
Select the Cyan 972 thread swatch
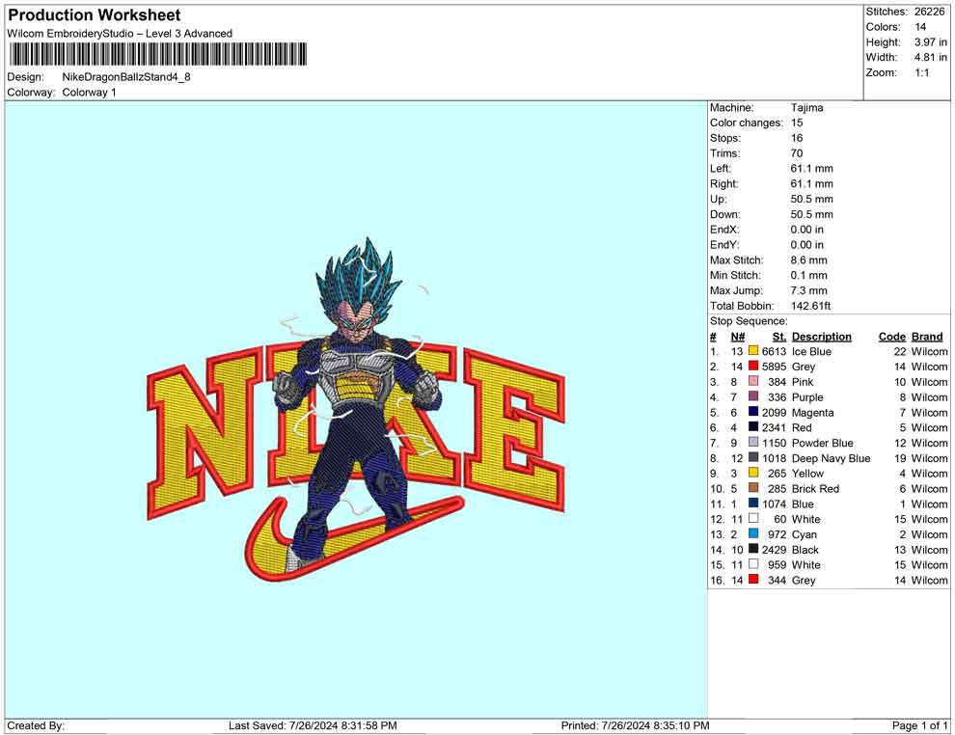pos(753,533)
